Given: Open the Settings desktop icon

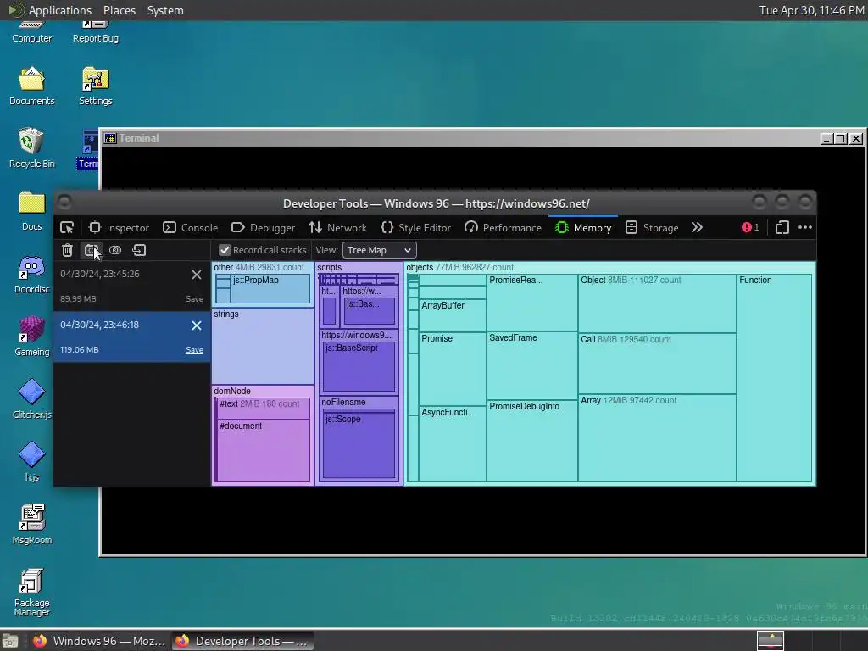Looking at the screenshot, I should point(95,86).
